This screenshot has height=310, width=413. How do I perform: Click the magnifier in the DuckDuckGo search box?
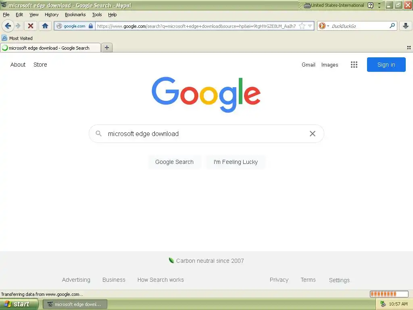click(392, 26)
